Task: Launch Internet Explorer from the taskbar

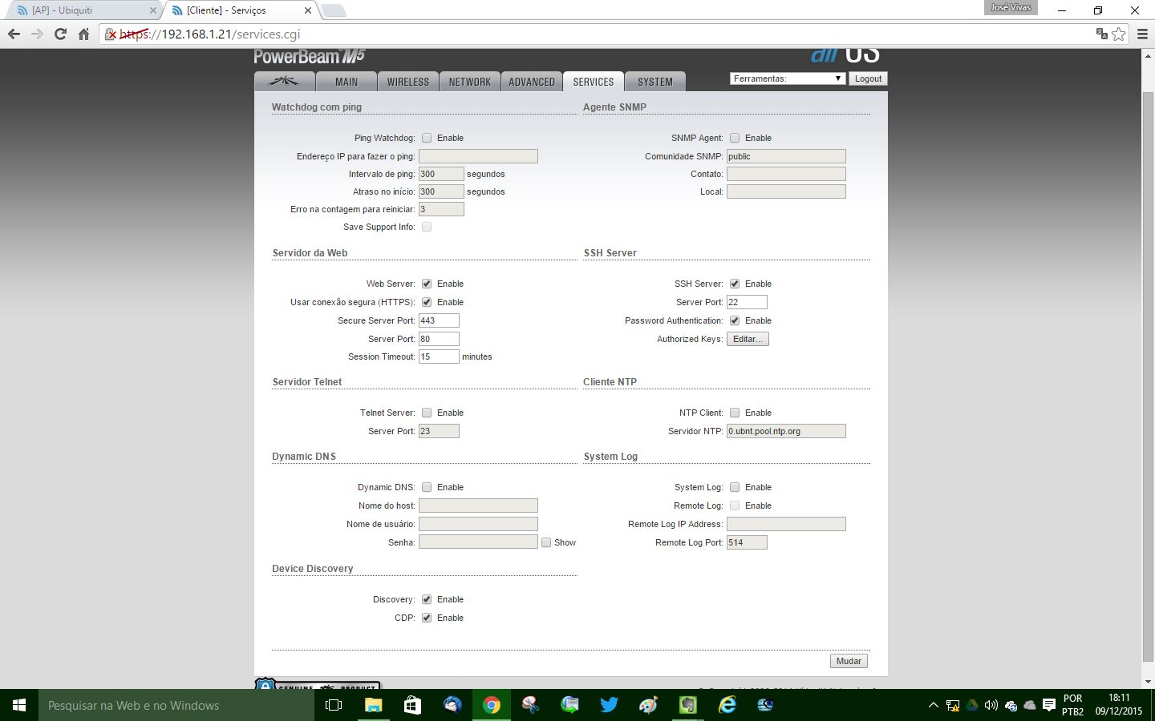Action: pyautogui.click(x=727, y=705)
